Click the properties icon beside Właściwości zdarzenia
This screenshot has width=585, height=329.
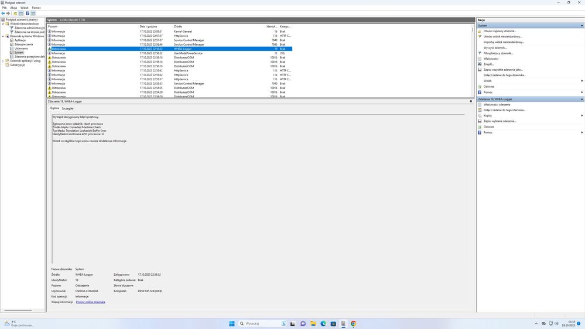point(480,104)
